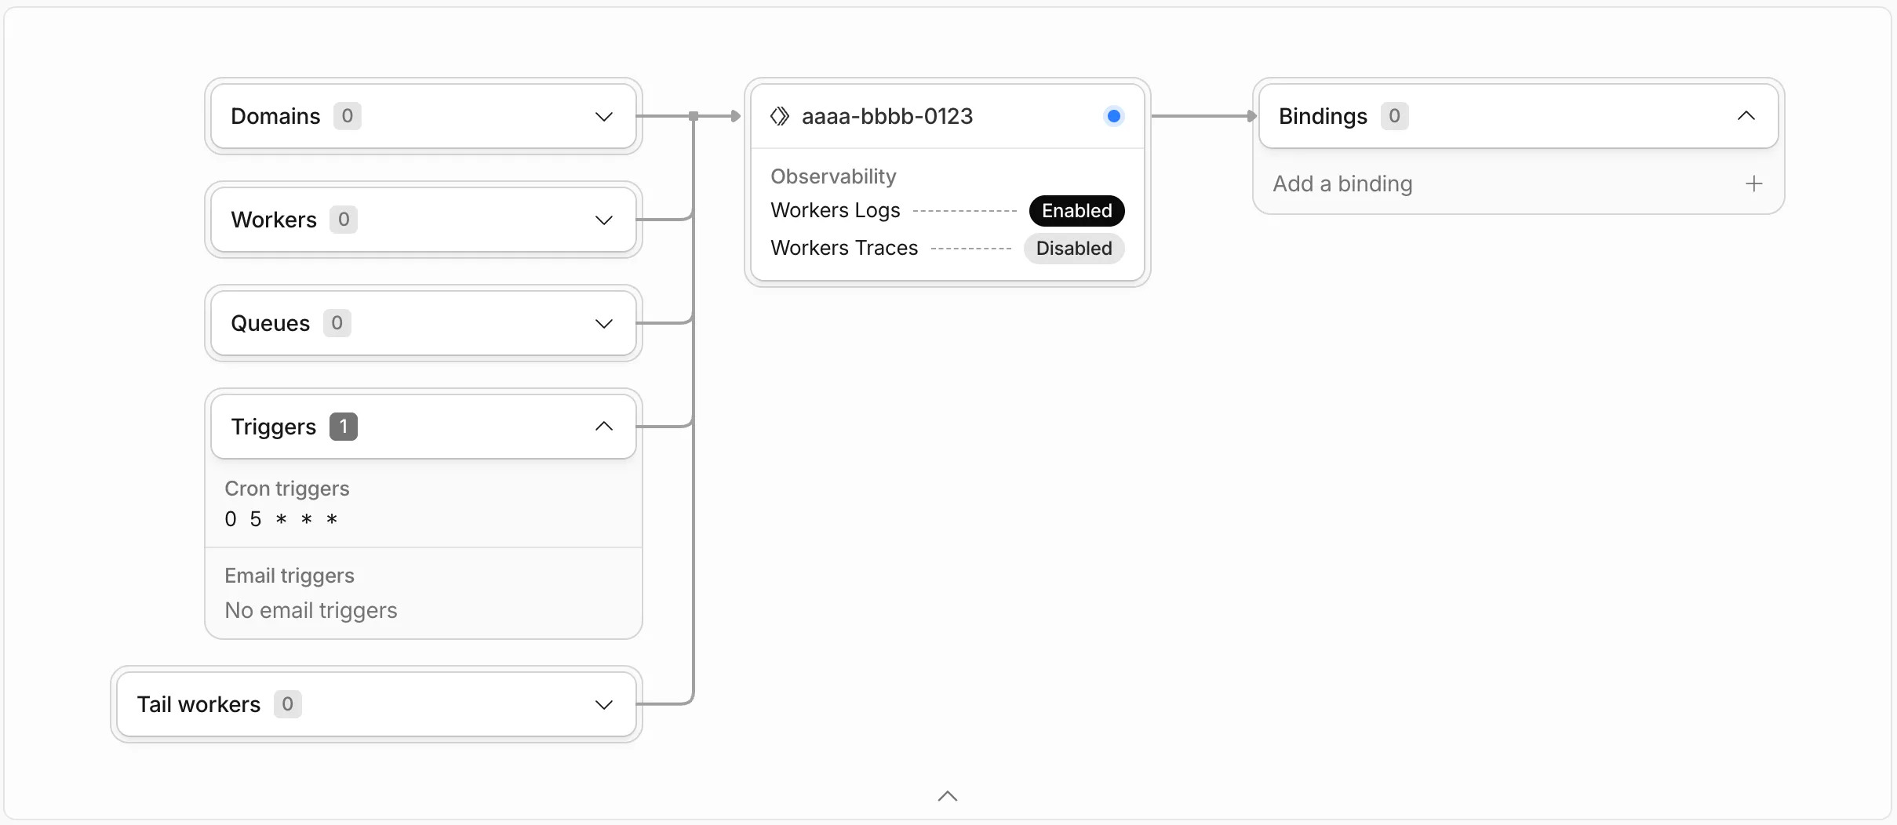Click the Triggers count badge 1
This screenshot has height=825, width=1897.
click(343, 427)
